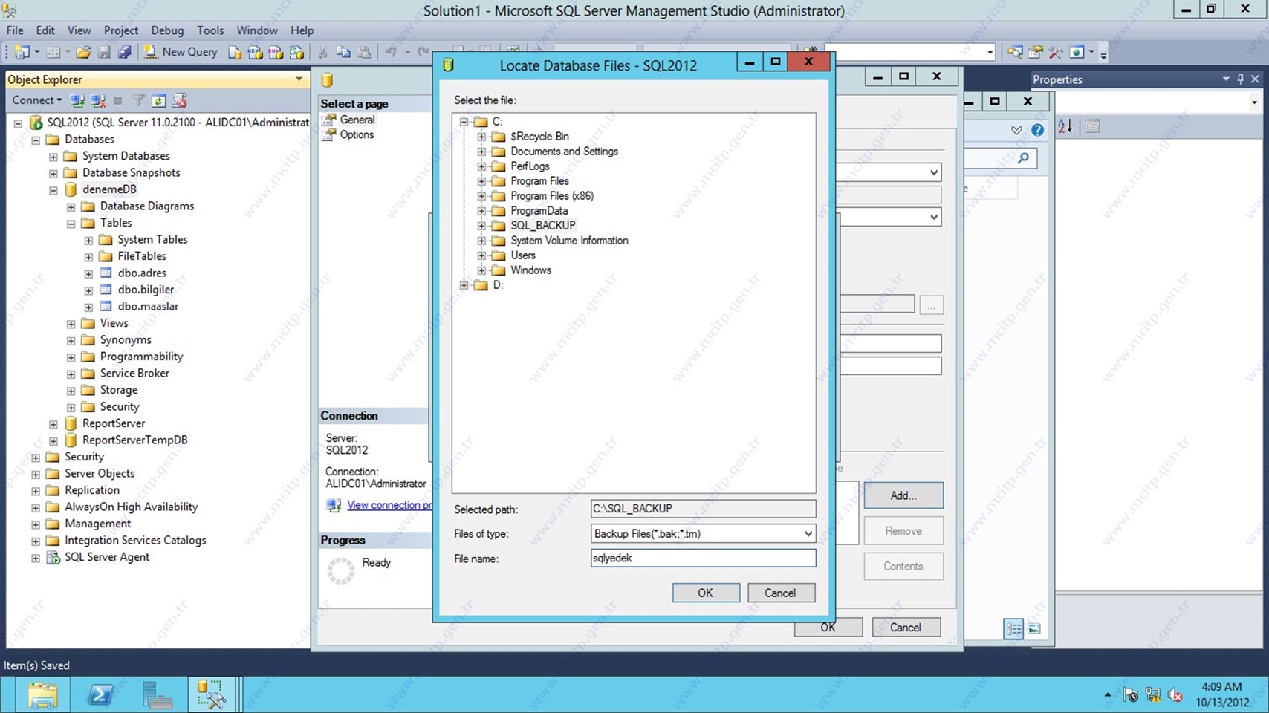The image size is (1269, 713).
Task: Open the Debug menu
Action: click(167, 30)
